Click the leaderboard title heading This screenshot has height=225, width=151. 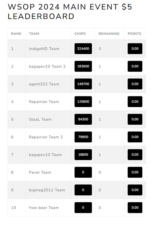(70, 12)
